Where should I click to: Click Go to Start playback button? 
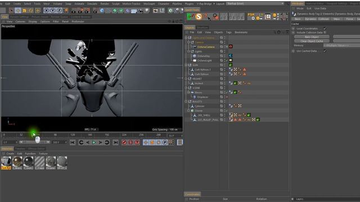pos(73,143)
